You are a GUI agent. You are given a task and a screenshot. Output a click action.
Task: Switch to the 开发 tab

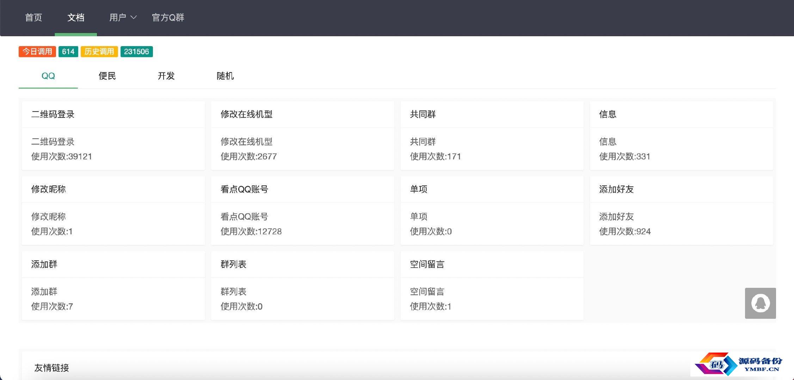pyautogui.click(x=166, y=76)
